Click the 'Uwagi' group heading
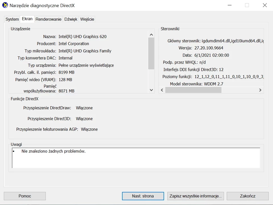273x205 pixels. (16, 144)
